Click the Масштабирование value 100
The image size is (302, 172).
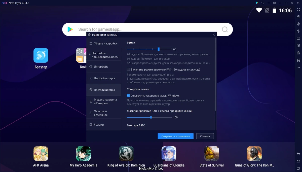point(175,117)
